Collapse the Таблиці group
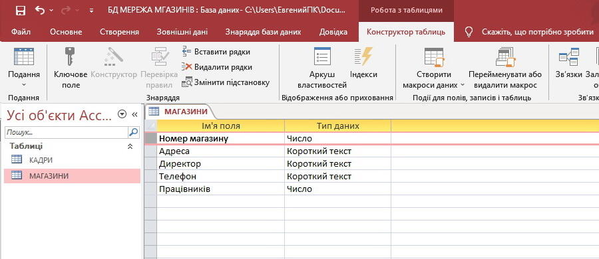The image size is (599, 259). click(130, 146)
